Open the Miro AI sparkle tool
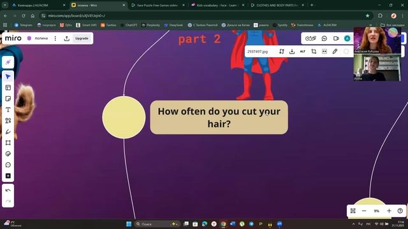Screen dimensions: 408x229 (8, 62)
